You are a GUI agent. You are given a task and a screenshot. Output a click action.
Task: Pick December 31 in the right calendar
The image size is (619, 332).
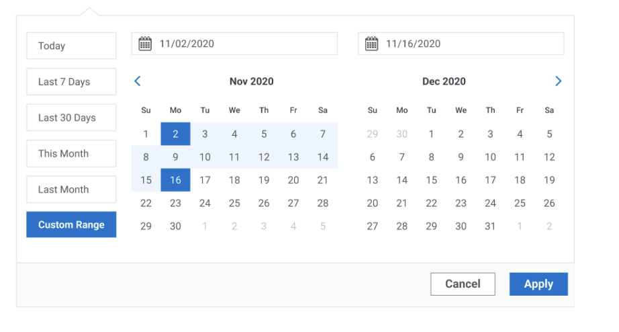[x=490, y=226]
